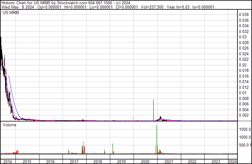Viewport: 252px width, 164px height.
Task: Click the 0.01 price axis label
Action: point(243,93)
